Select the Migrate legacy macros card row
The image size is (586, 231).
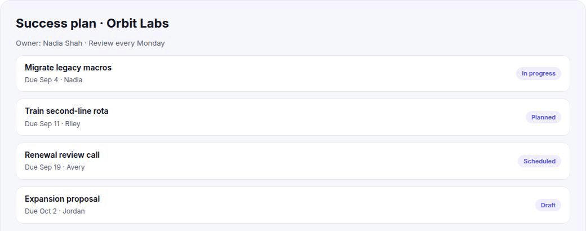[x=293, y=74]
